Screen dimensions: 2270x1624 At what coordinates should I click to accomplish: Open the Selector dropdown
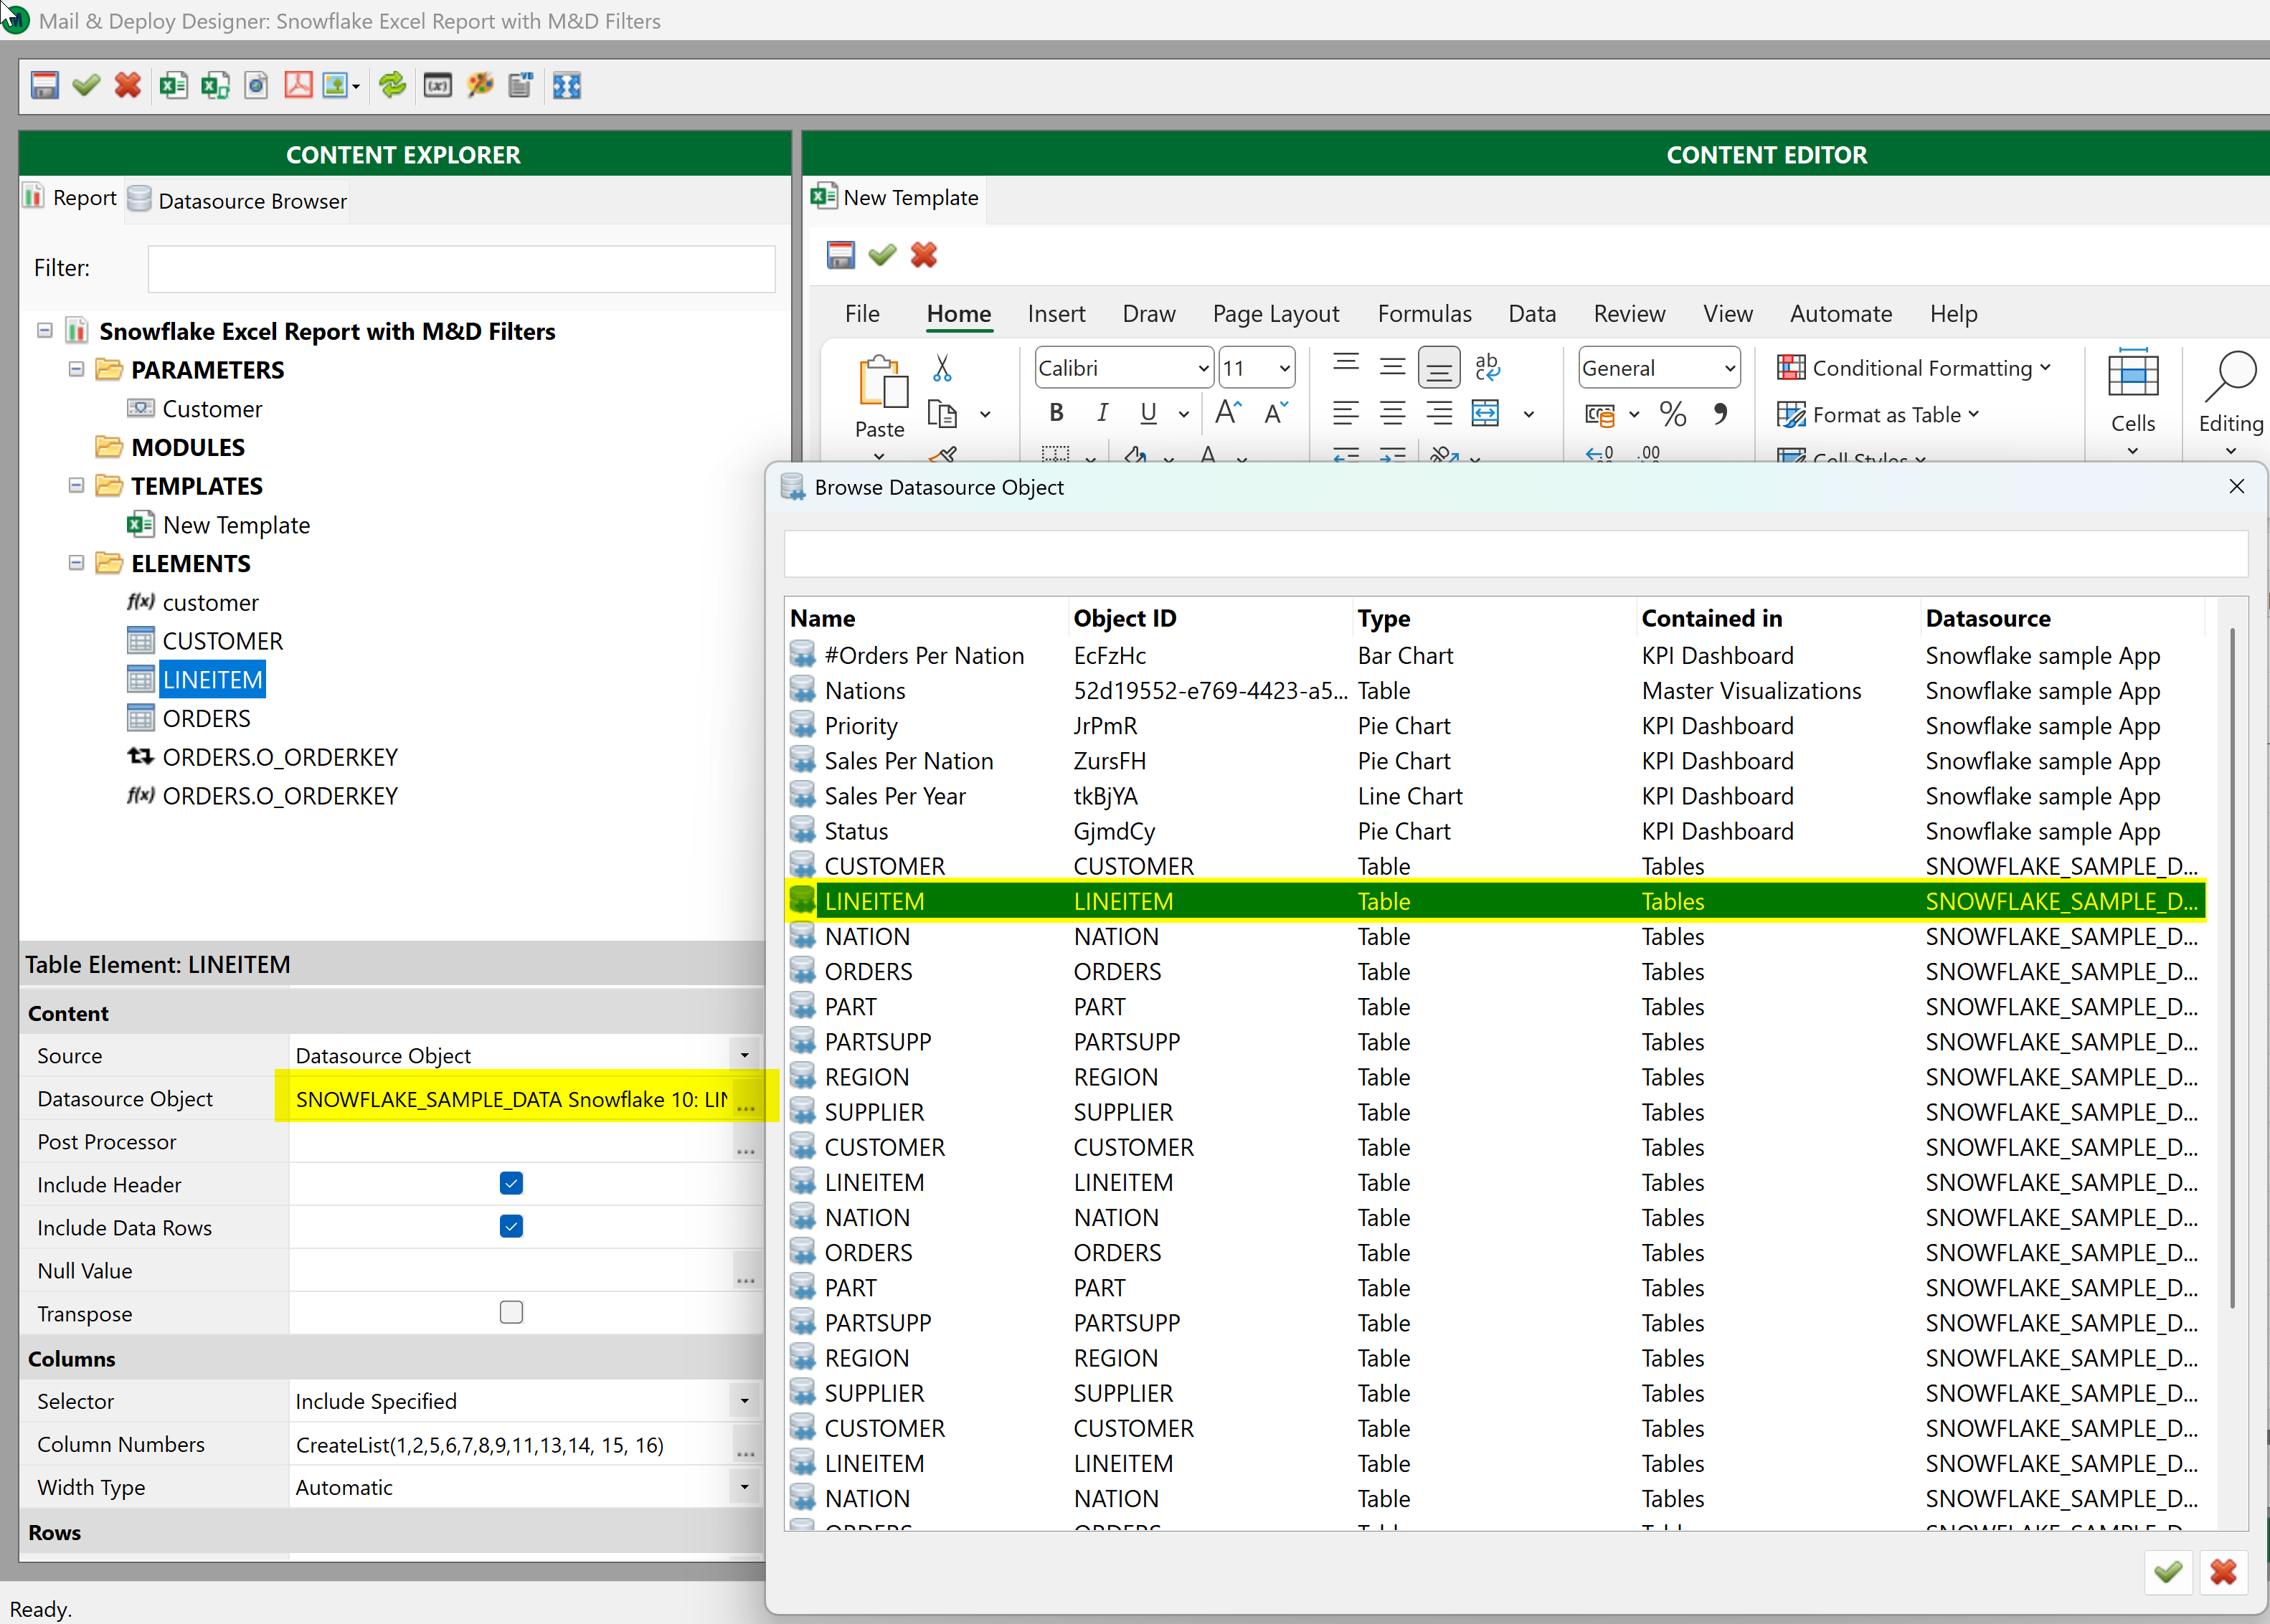tap(744, 1401)
